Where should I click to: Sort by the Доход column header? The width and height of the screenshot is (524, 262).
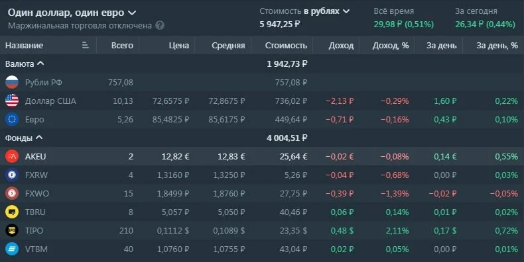(x=341, y=46)
